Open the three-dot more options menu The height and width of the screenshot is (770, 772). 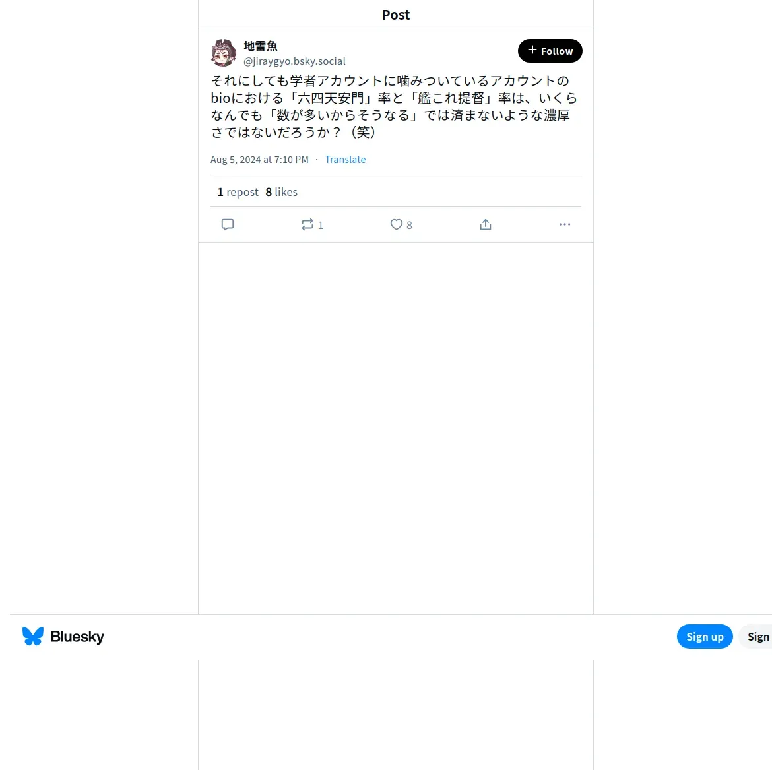(x=565, y=224)
